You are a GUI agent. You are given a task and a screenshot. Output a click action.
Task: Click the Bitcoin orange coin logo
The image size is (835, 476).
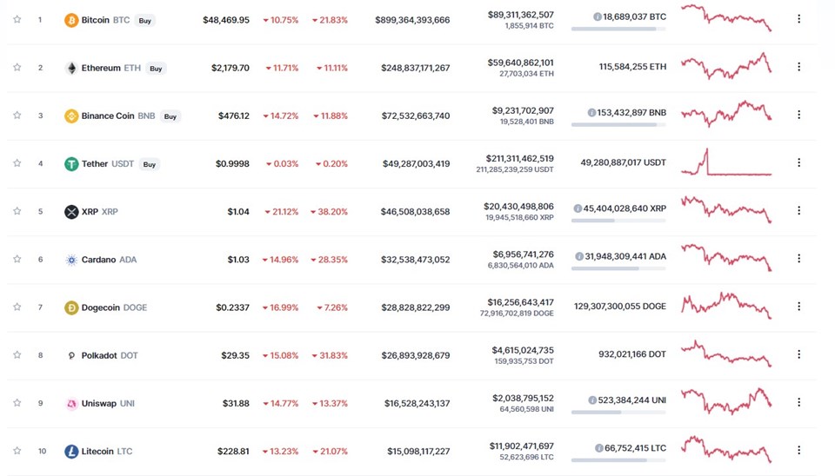click(x=70, y=20)
